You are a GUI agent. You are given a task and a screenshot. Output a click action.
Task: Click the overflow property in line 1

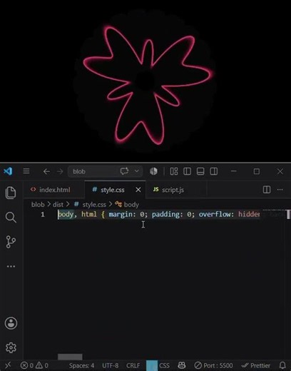(x=214, y=215)
